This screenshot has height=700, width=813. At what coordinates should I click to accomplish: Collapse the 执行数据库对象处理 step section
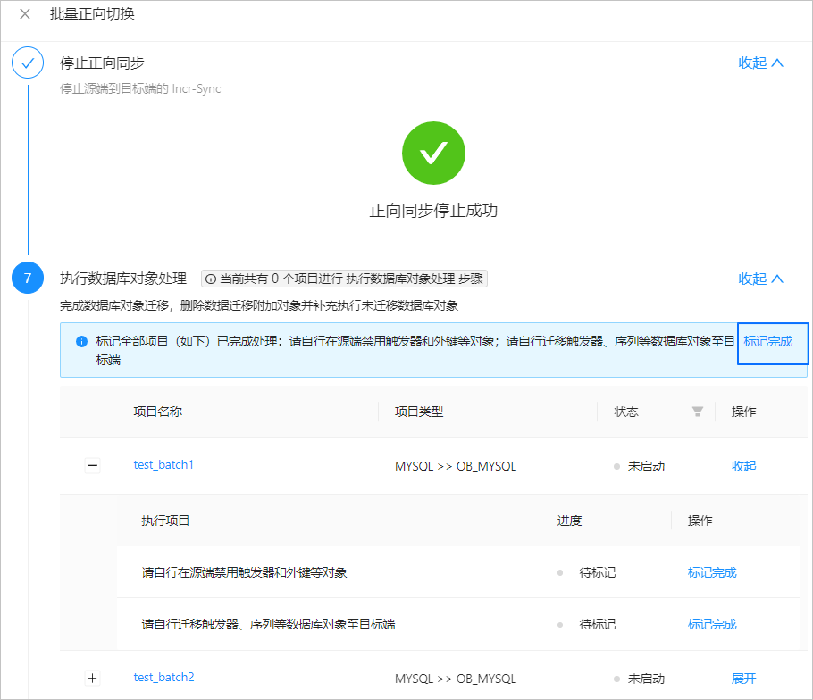760,279
